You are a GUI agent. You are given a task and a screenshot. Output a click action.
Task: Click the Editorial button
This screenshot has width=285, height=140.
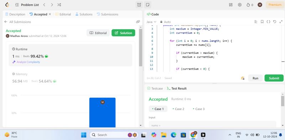[x=98, y=33]
